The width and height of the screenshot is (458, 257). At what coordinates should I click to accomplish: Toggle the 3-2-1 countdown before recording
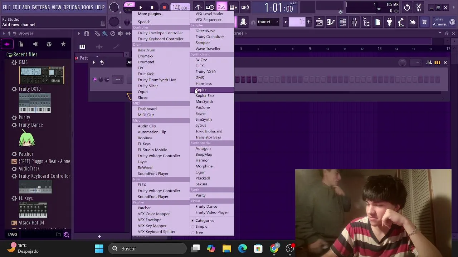click(221, 7)
